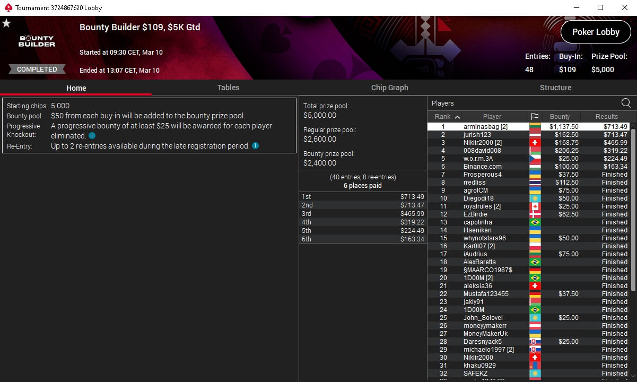Open the Structure tab

(x=555, y=88)
